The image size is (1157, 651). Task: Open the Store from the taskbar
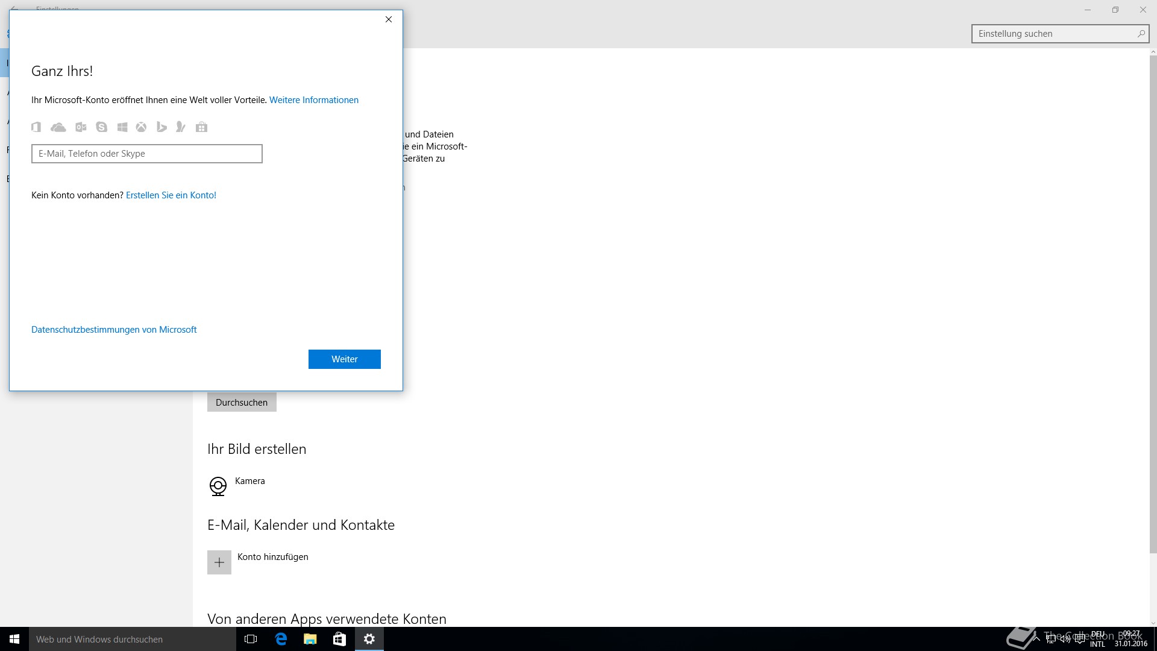pos(340,639)
